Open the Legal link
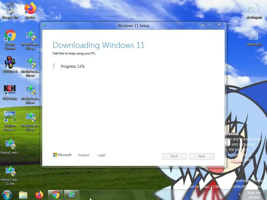The width and height of the screenshot is (267, 200). [101, 155]
